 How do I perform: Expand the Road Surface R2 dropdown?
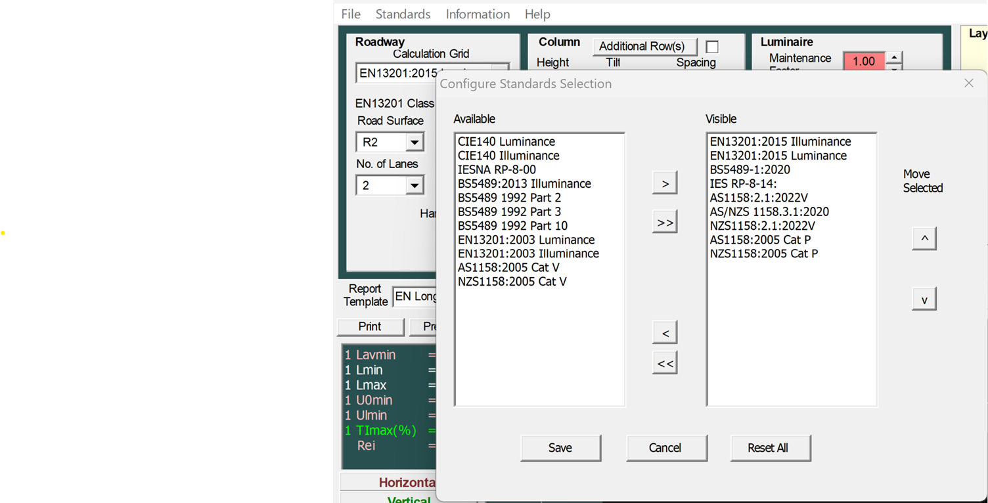point(414,142)
